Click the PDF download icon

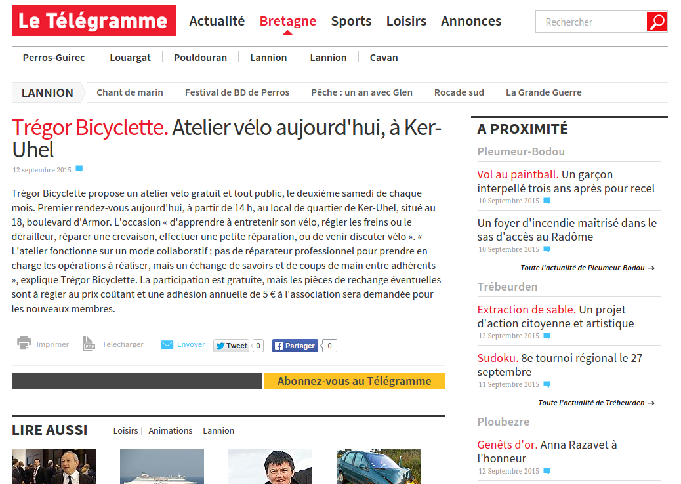coord(89,344)
